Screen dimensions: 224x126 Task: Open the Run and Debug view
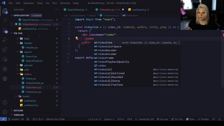click(x=5, y=40)
